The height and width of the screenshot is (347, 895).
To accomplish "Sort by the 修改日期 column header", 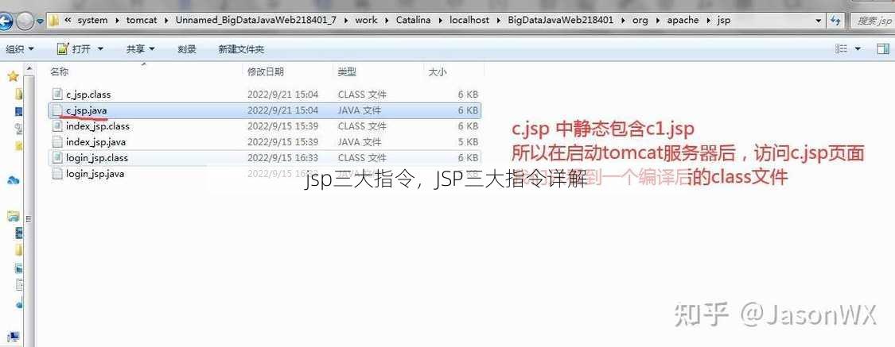I will pyautogui.click(x=266, y=71).
